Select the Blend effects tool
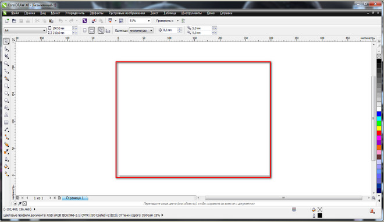Image resolution: width=384 pixels, height=222 pixels. click(x=6, y=145)
